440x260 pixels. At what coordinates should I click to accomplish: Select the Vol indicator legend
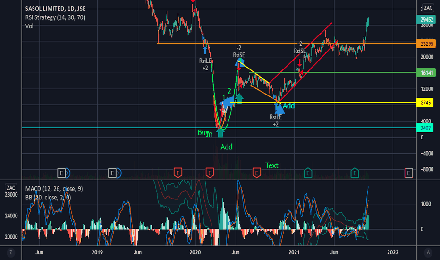point(29,26)
